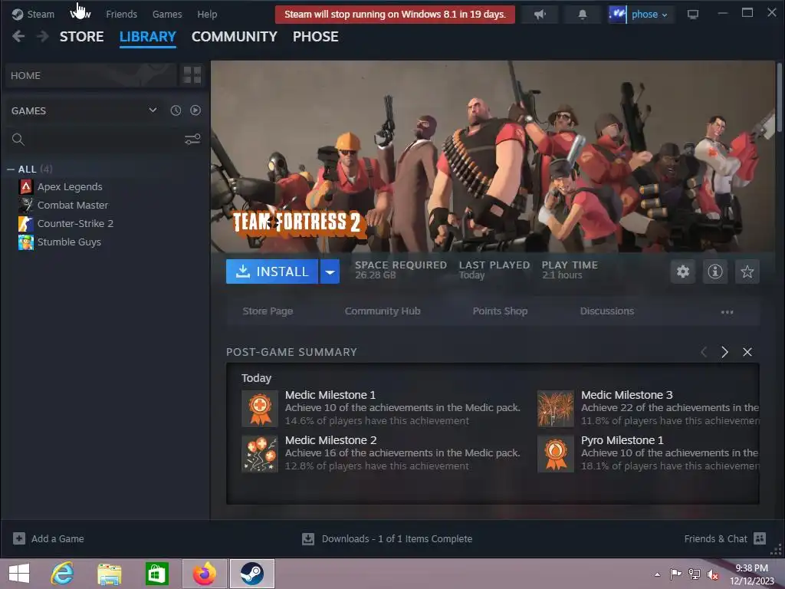Screen dimensions: 785x589
Task: Click Medic Milestone 1 achievement icon
Action: pos(260,409)
